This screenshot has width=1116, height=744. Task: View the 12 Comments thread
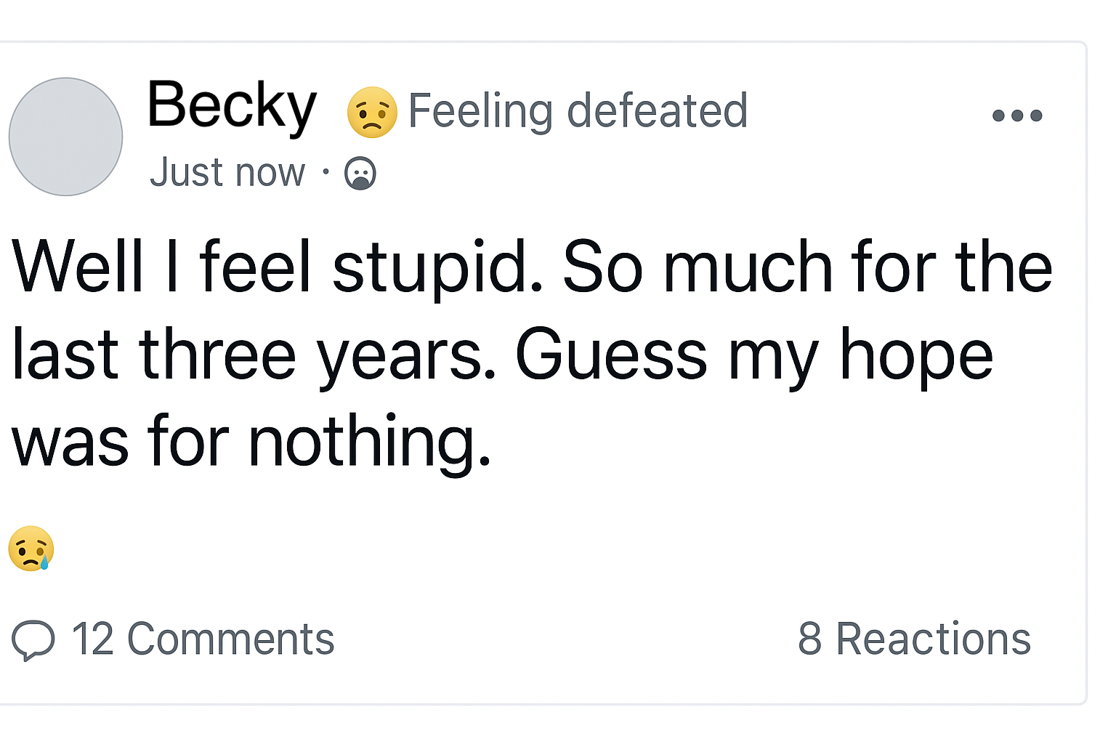[203, 639]
